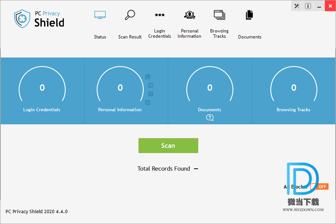Switch to Personal Information tab label

click(189, 34)
